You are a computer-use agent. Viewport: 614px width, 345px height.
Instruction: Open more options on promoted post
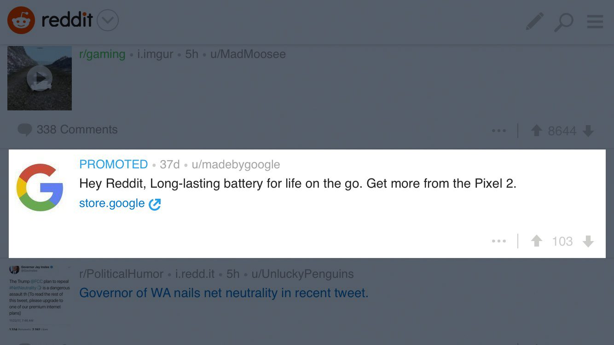pos(498,241)
